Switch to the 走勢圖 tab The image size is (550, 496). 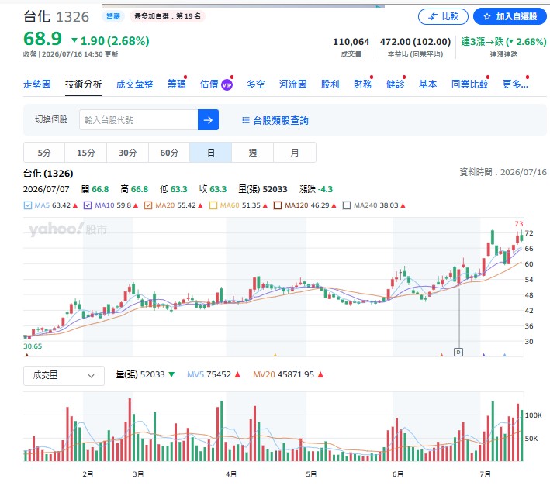click(x=36, y=84)
